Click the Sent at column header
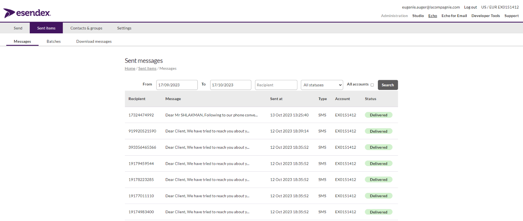The image size is (523, 221). 276,99
